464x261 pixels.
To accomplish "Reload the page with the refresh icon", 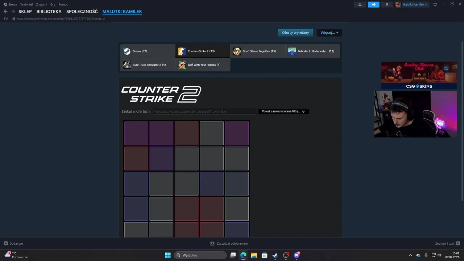I will [5, 18].
